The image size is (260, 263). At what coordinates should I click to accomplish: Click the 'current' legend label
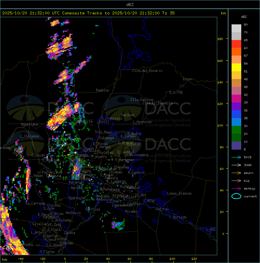pos(250,196)
